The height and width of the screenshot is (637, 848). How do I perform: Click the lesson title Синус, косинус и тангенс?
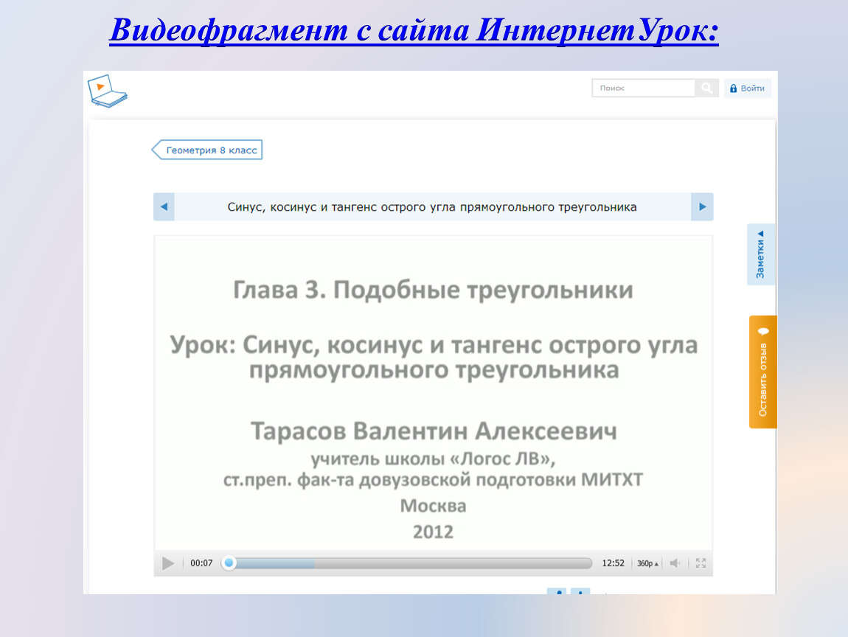pyautogui.click(x=432, y=206)
